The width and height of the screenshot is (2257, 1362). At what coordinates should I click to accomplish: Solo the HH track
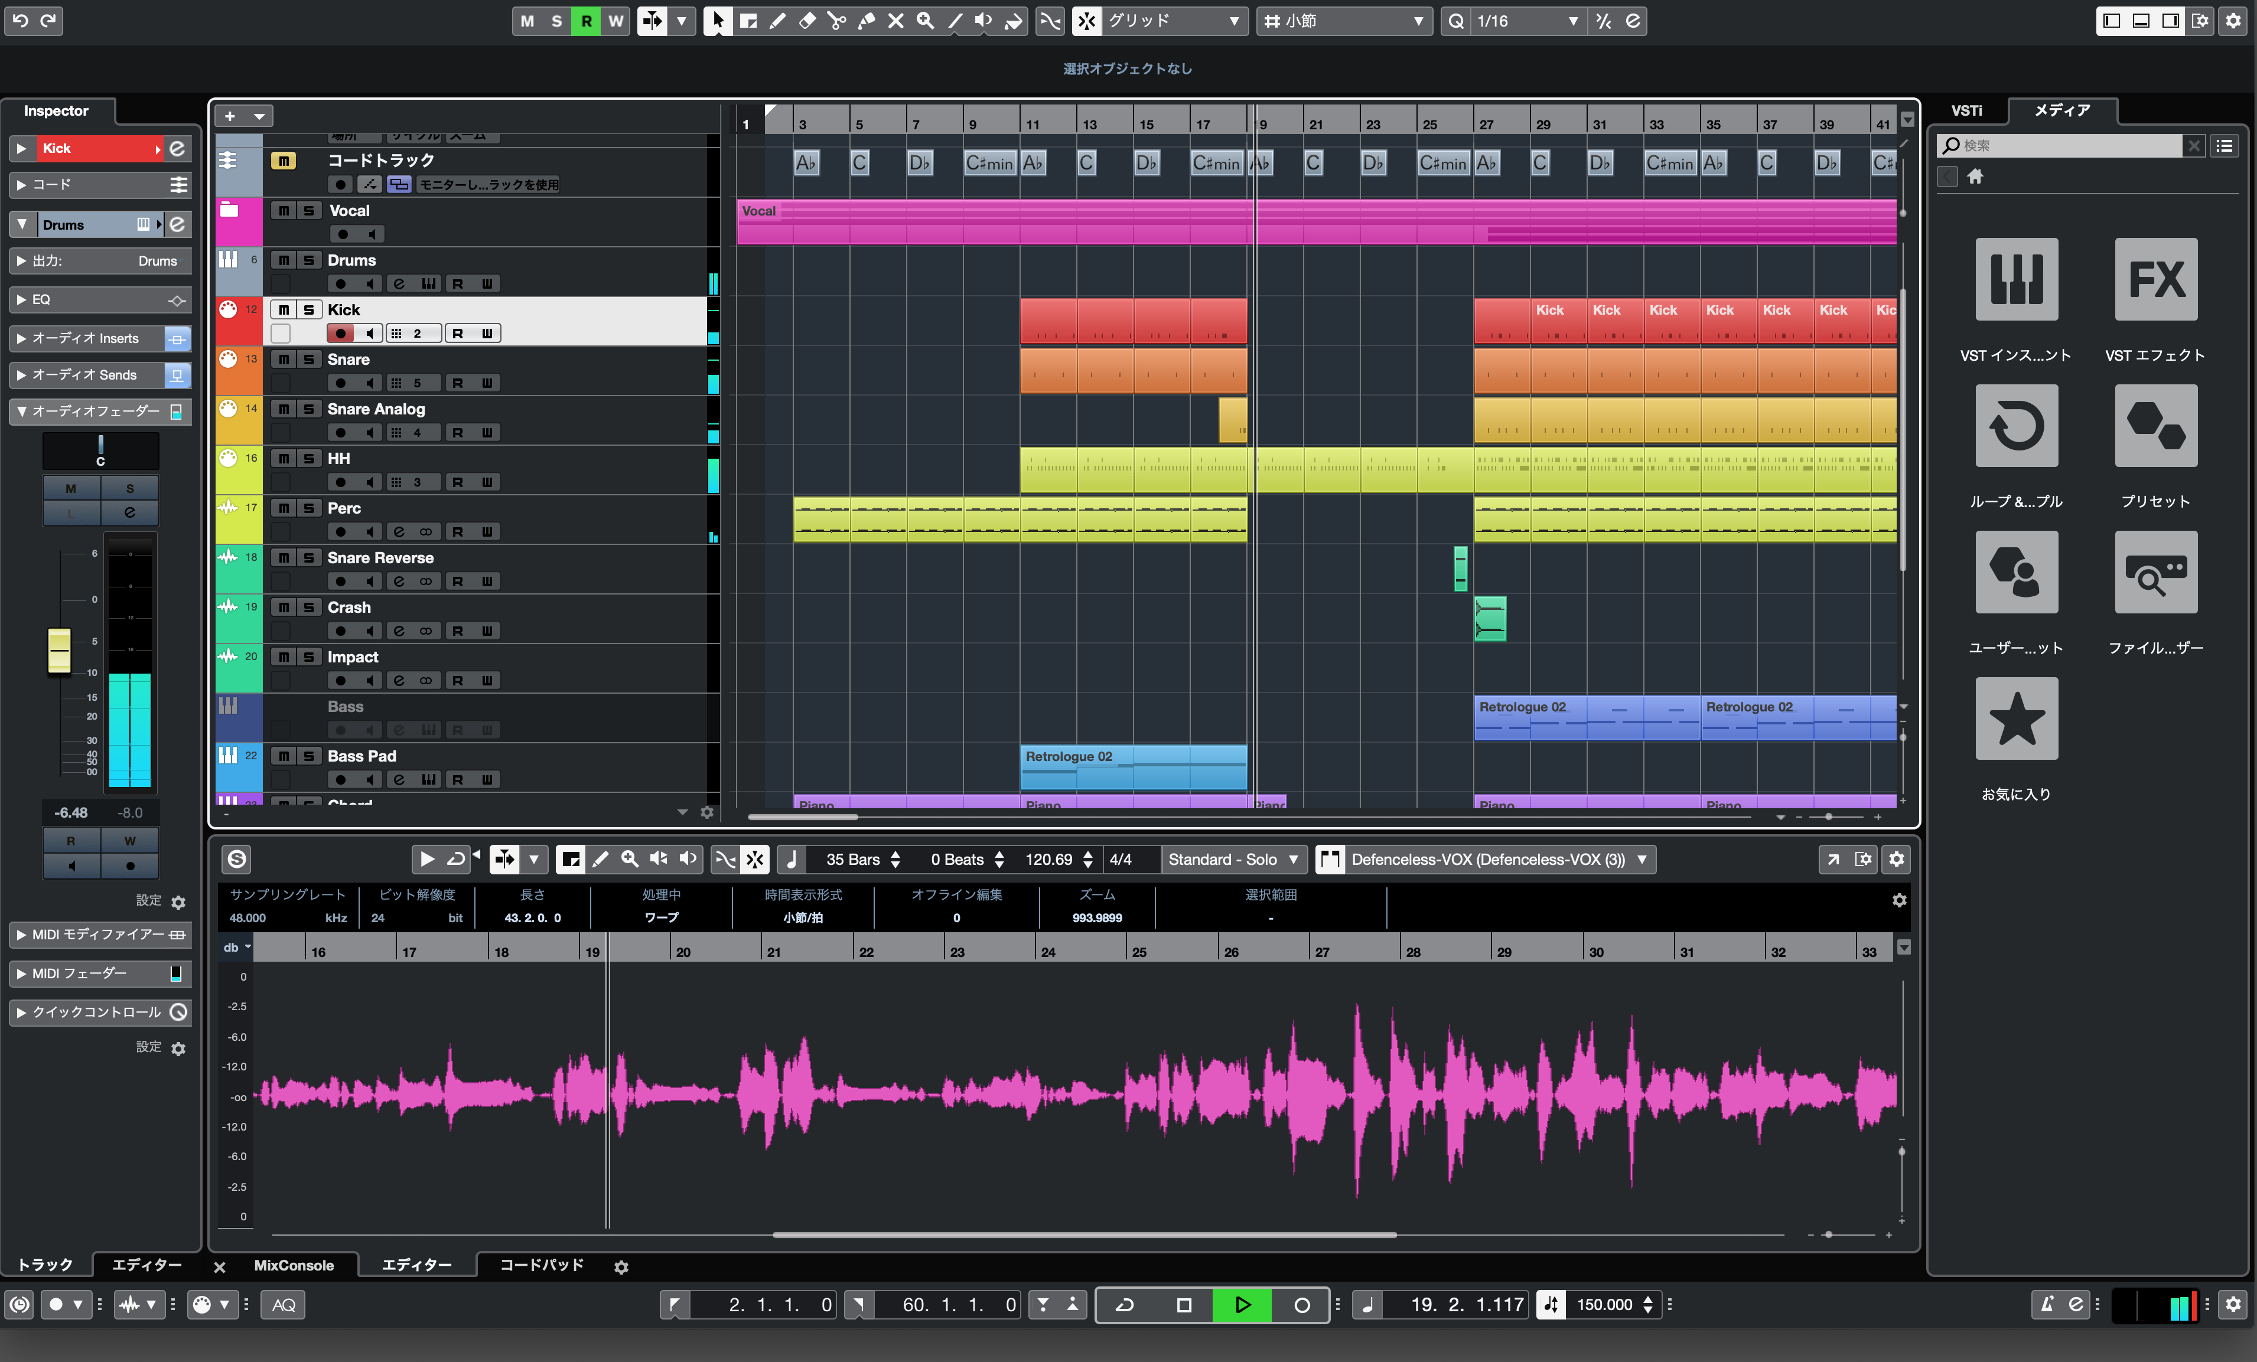click(309, 459)
